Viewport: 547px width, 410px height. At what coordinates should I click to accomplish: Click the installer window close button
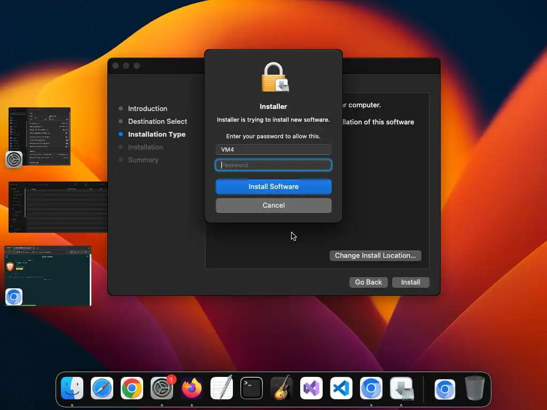[x=116, y=66]
